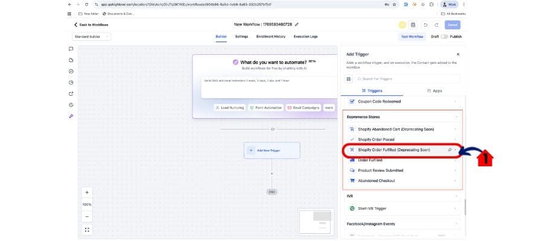The image size is (543, 241).
Task: Click the purple pin sidebar icon
Action: (71, 116)
